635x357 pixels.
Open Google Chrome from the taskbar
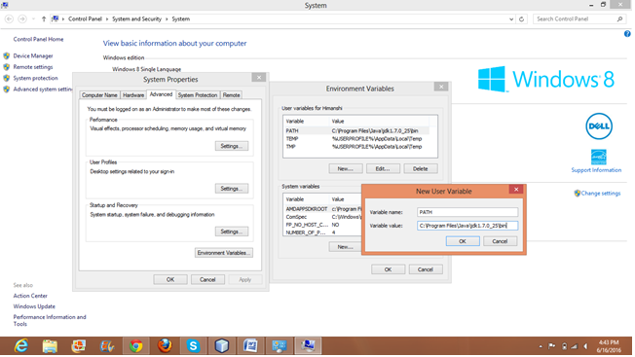tap(136, 346)
